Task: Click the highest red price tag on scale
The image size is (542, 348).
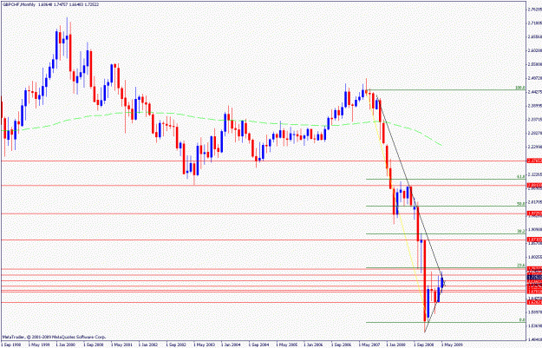Action: coord(534,161)
